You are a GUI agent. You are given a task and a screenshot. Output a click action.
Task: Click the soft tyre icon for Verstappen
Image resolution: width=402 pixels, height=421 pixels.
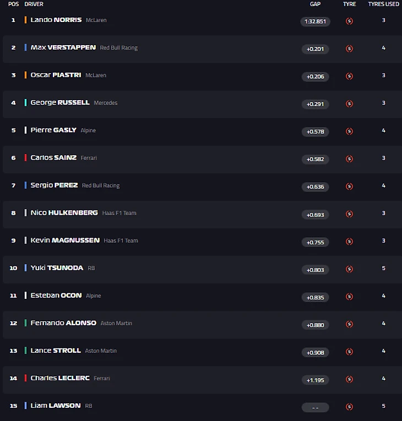pos(349,49)
